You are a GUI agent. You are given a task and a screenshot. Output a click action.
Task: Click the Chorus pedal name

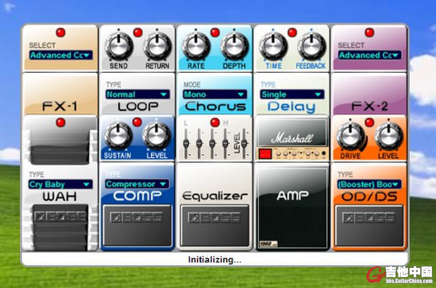pos(215,106)
